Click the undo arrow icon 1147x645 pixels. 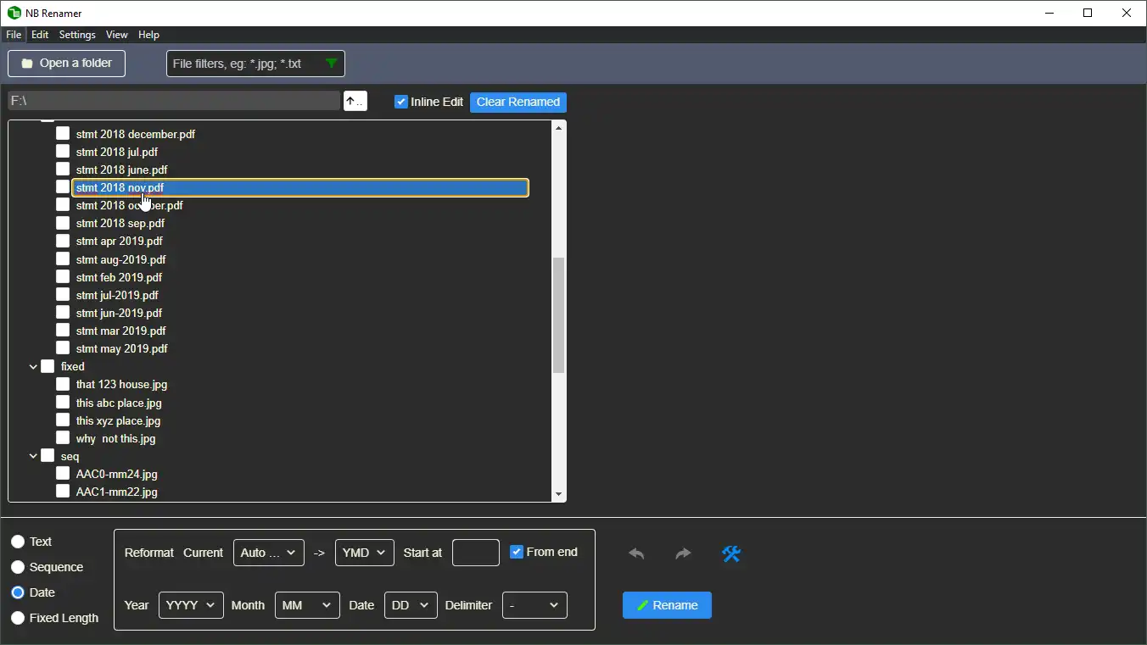[x=636, y=553]
